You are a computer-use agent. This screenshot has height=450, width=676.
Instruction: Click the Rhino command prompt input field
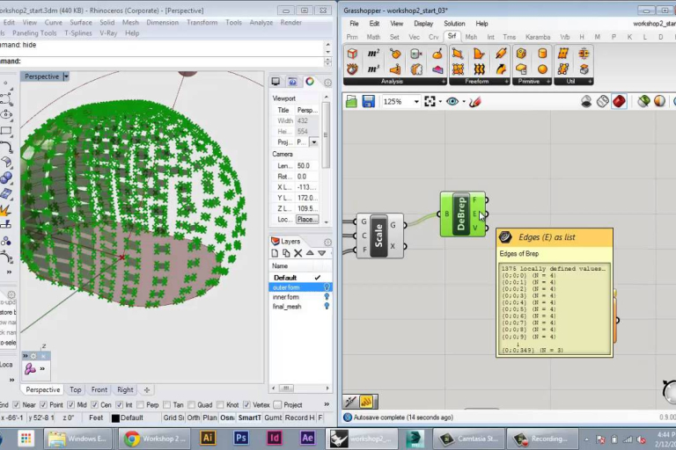pyautogui.click(x=173, y=62)
